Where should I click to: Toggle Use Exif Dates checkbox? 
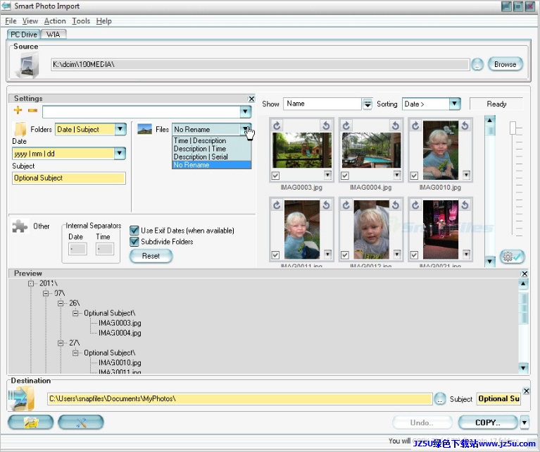[134, 231]
